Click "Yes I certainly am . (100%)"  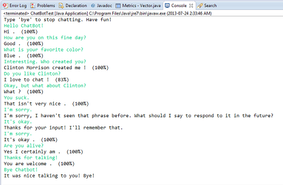click(43, 152)
